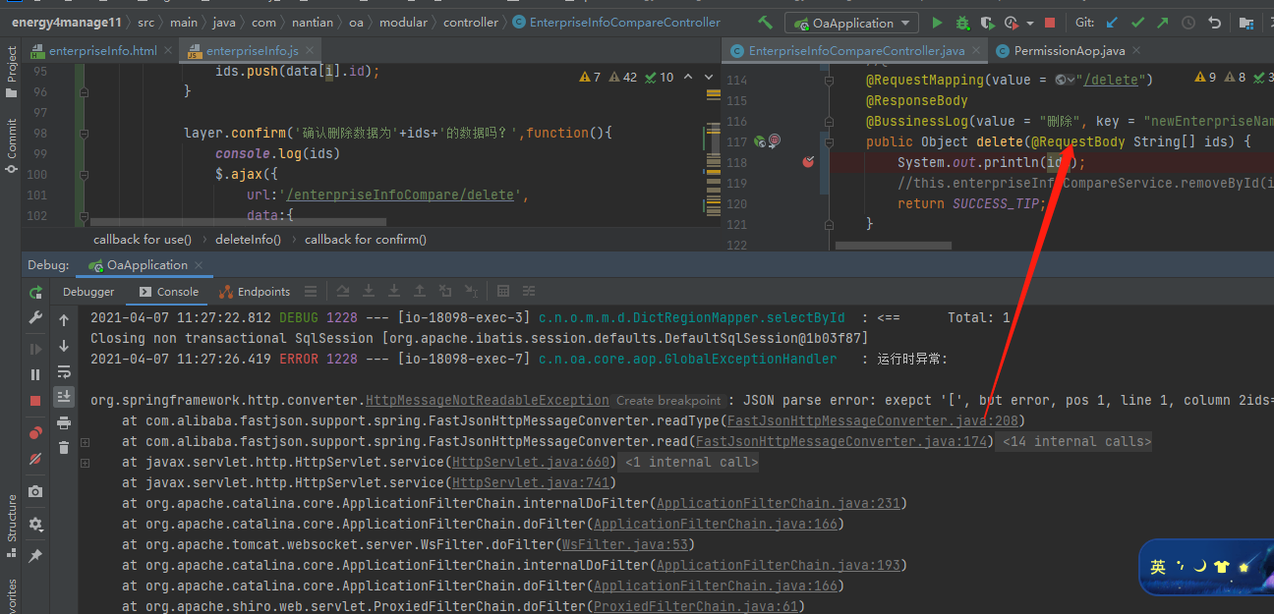Switch to the Debugger tab

point(88,292)
